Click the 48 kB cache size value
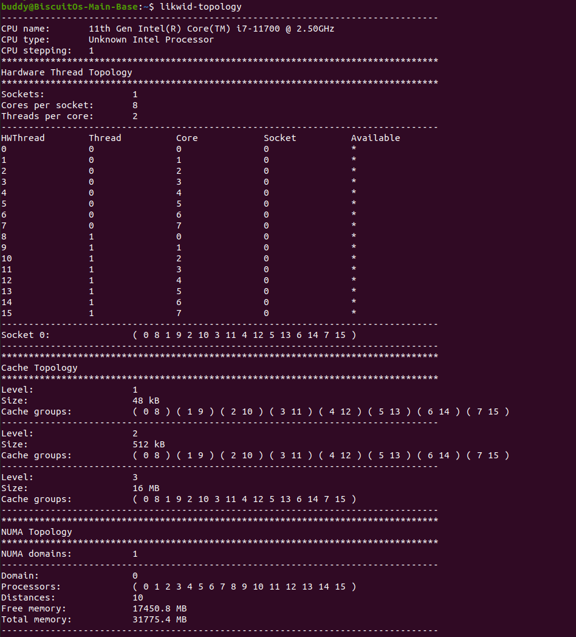576x637 pixels. coord(146,401)
